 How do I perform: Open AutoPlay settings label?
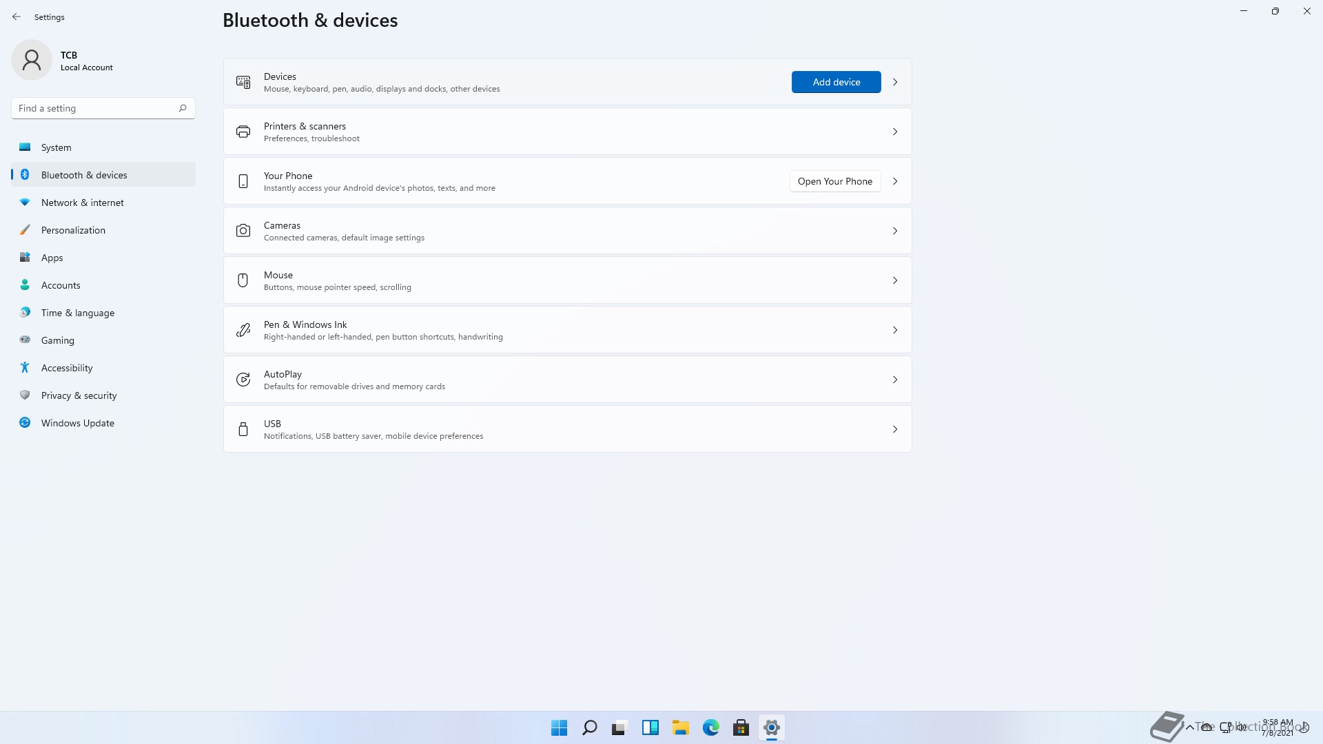pyautogui.click(x=283, y=374)
